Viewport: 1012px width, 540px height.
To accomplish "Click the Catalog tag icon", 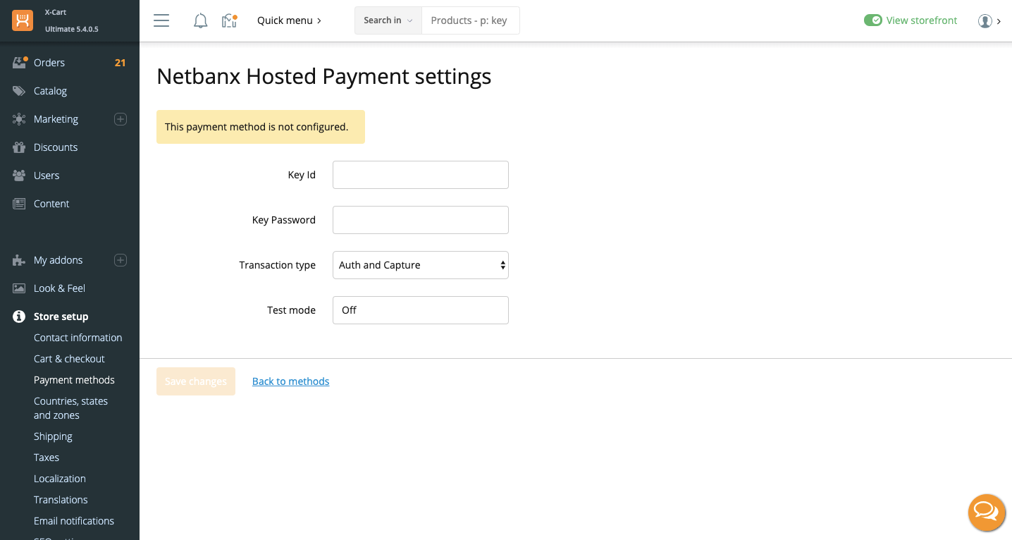I will pos(19,91).
